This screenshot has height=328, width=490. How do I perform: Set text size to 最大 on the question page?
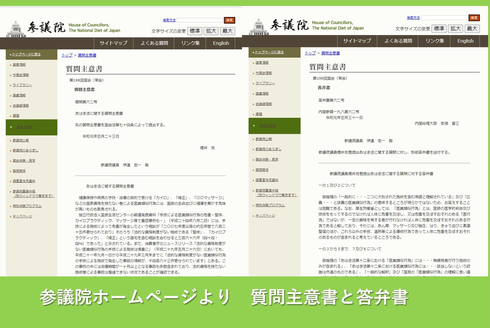(228, 31)
